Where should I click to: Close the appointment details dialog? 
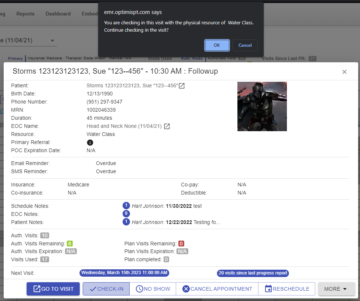coord(344,72)
